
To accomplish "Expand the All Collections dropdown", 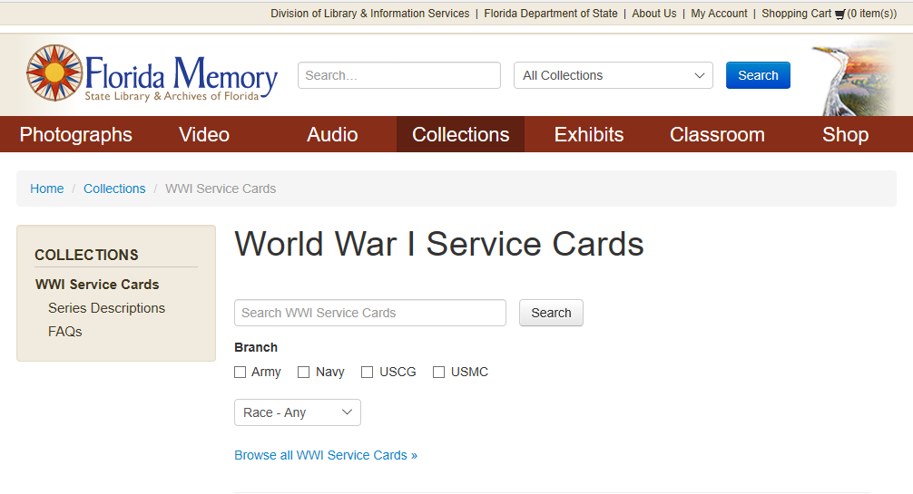I will (614, 75).
